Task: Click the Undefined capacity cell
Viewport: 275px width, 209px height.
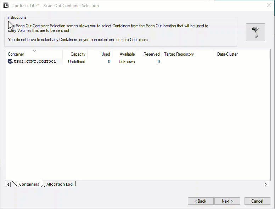Action: [x=77, y=62]
